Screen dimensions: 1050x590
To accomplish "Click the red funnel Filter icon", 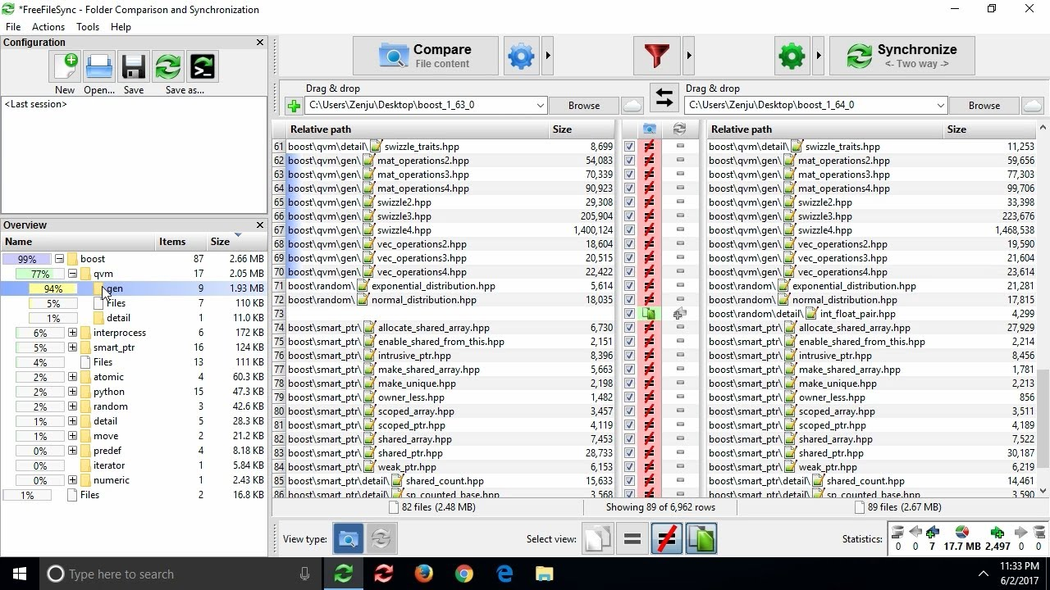I will coord(655,55).
